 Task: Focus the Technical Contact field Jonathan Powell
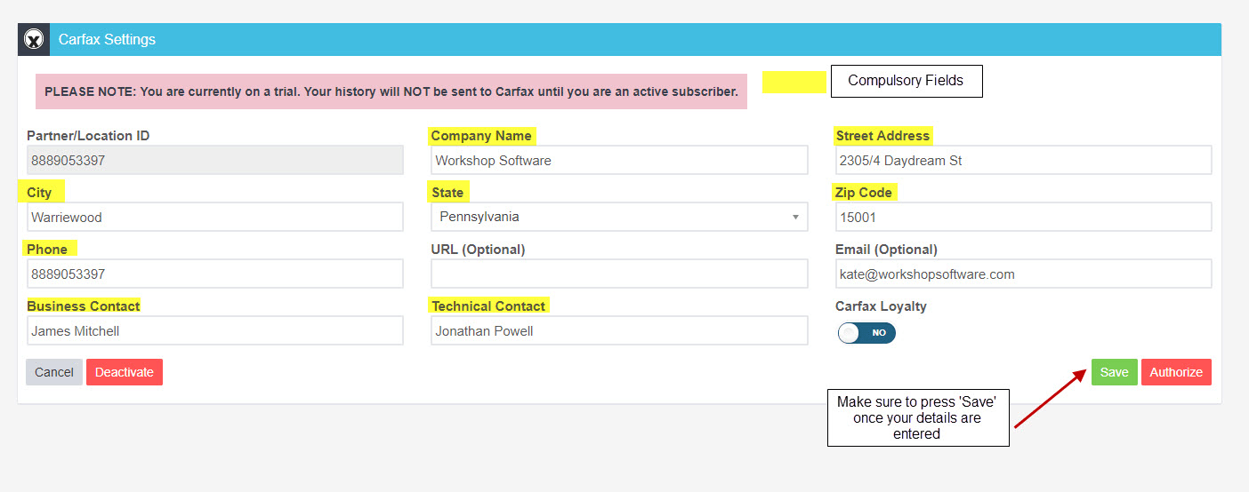tap(619, 330)
